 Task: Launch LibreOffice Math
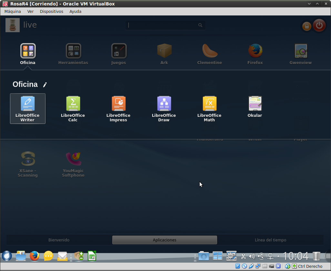pyautogui.click(x=209, y=108)
